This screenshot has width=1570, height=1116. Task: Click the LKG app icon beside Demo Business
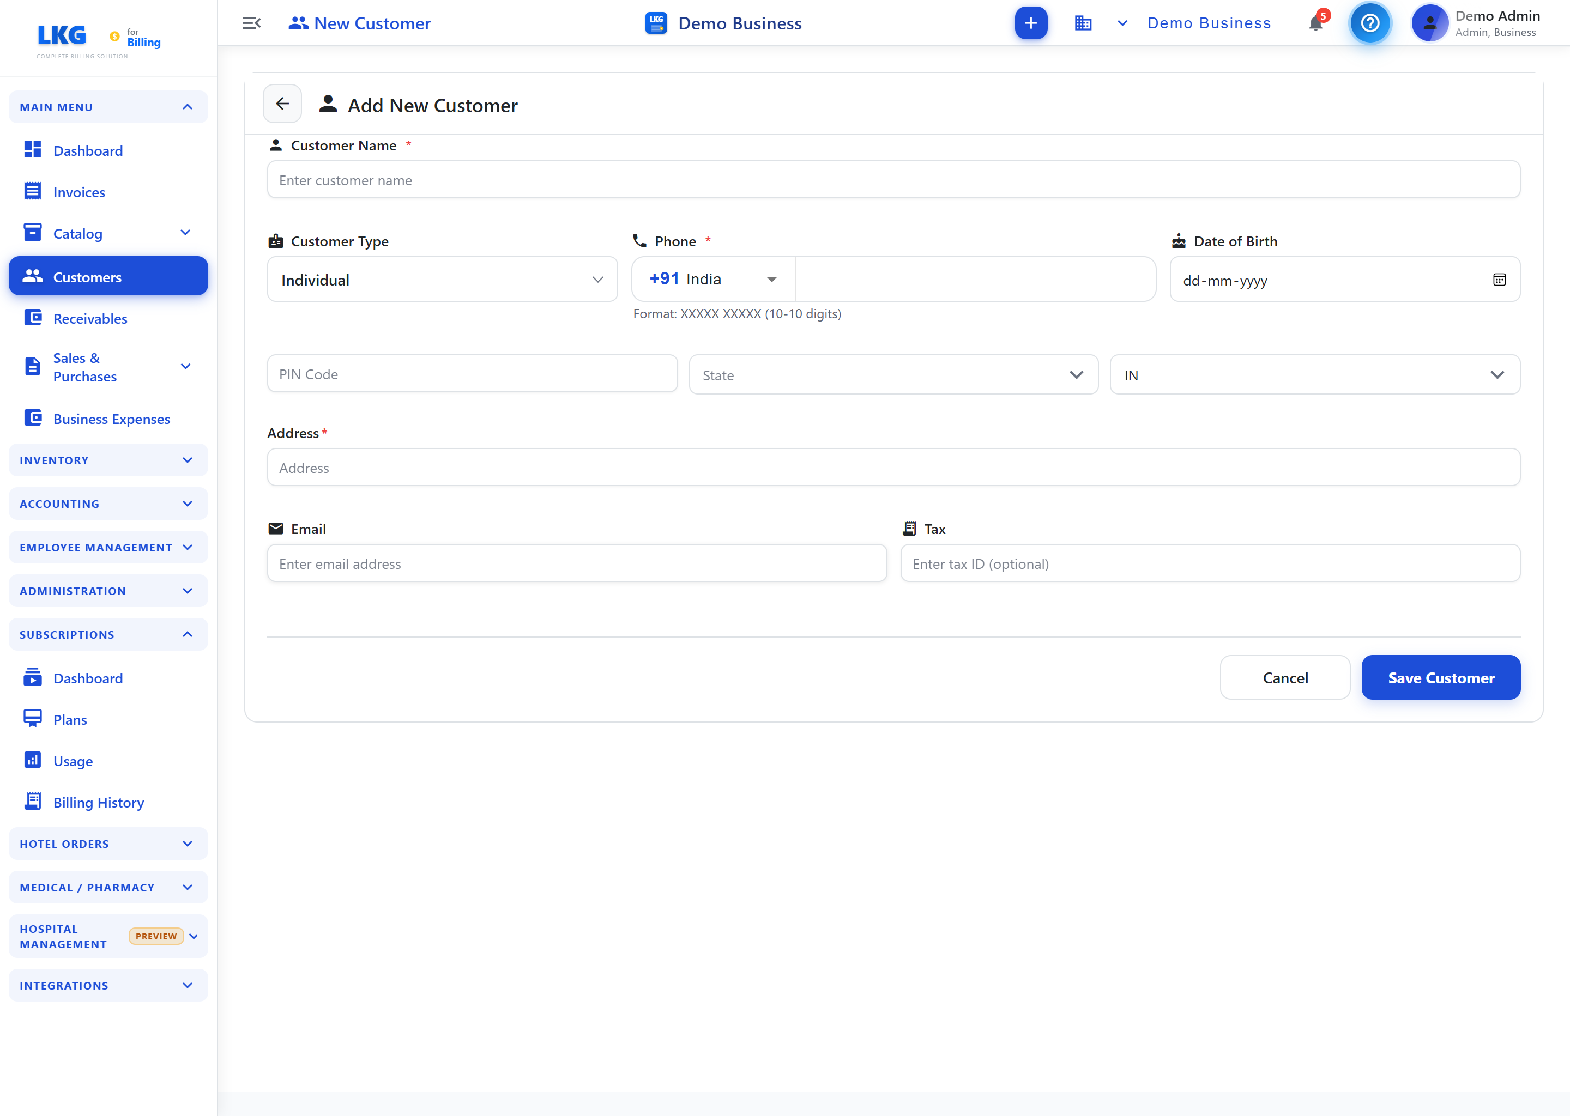[656, 23]
